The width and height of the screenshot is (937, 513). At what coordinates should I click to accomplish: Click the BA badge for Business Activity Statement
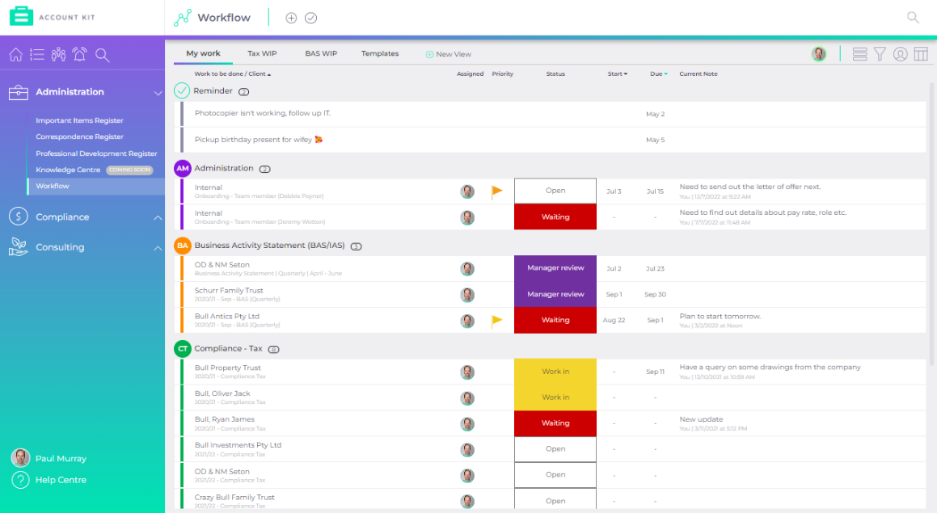point(182,246)
